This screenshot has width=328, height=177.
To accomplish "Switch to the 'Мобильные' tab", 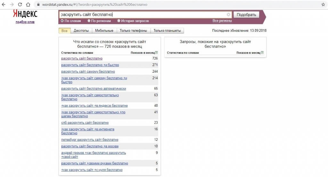I will [x=104, y=31].
